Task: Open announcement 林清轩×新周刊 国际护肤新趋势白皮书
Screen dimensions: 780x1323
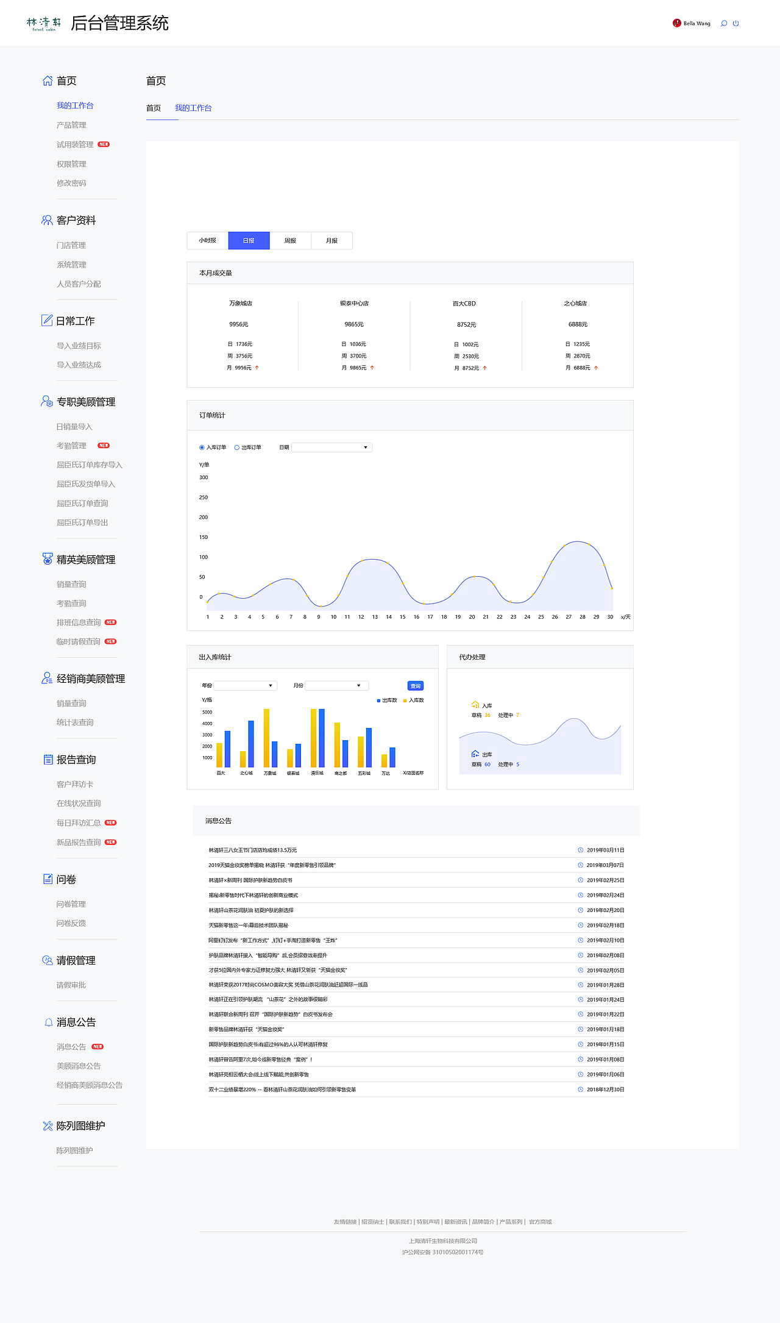Action: (250, 880)
